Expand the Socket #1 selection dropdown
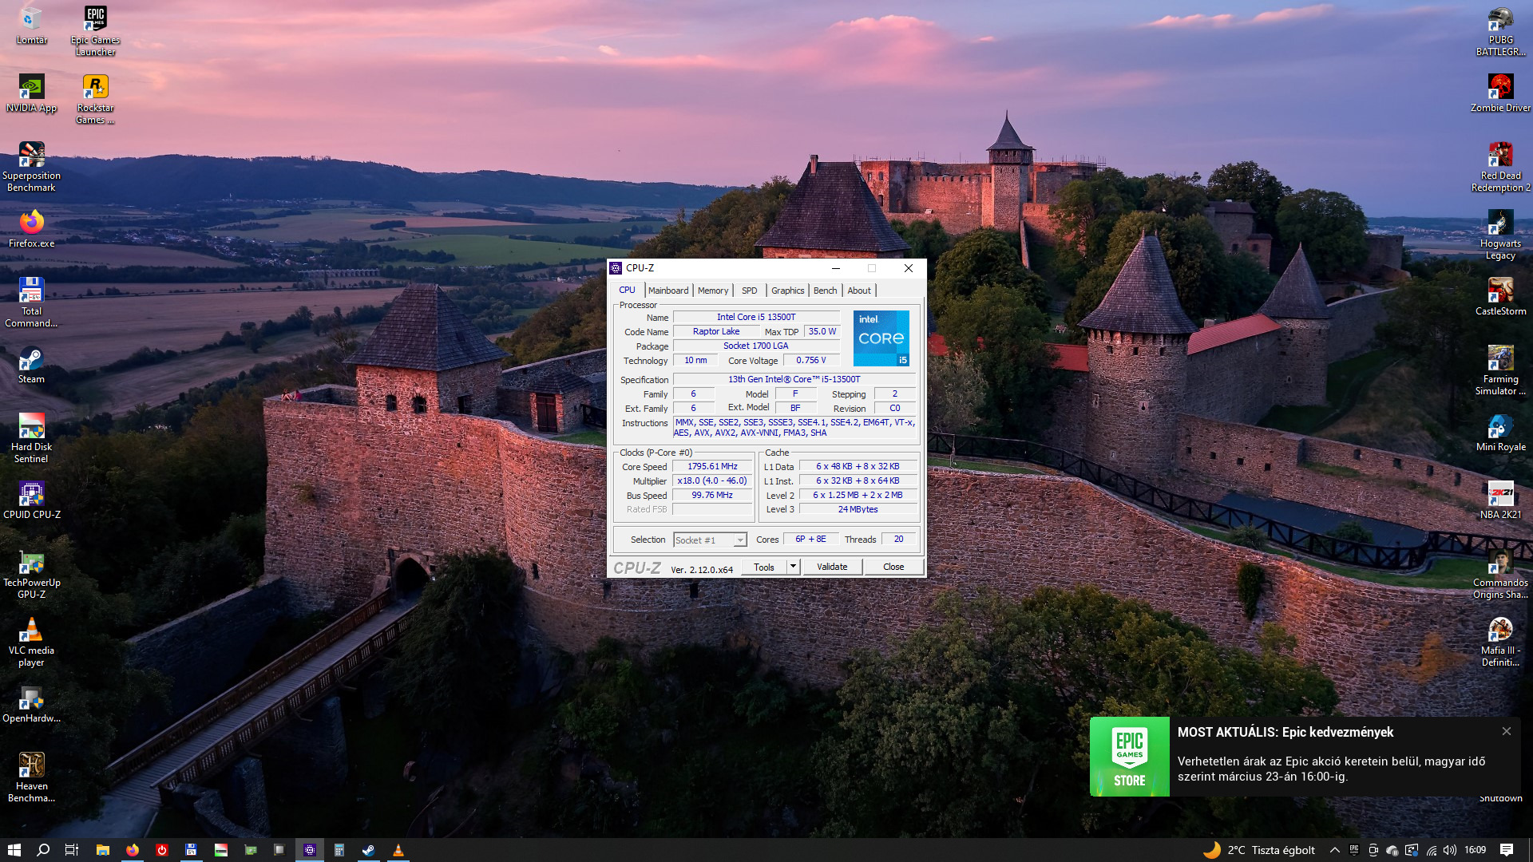Viewport: 1533px width, 862px height. [x=740, y=540]
